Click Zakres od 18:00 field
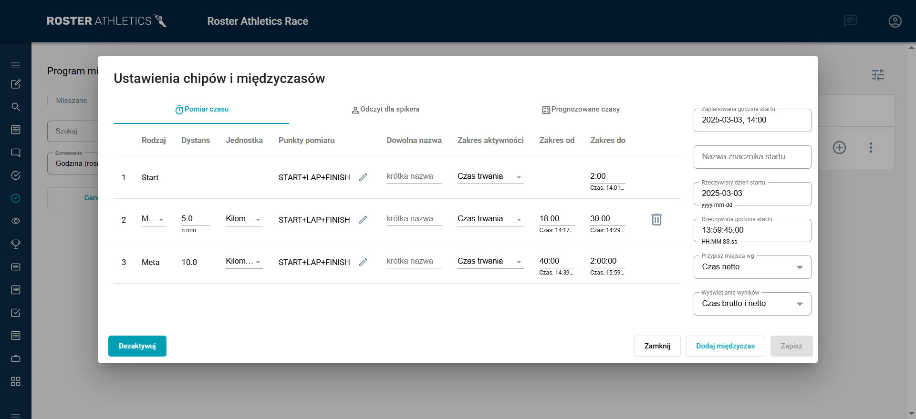916x419 pixels. pos(557,219)
